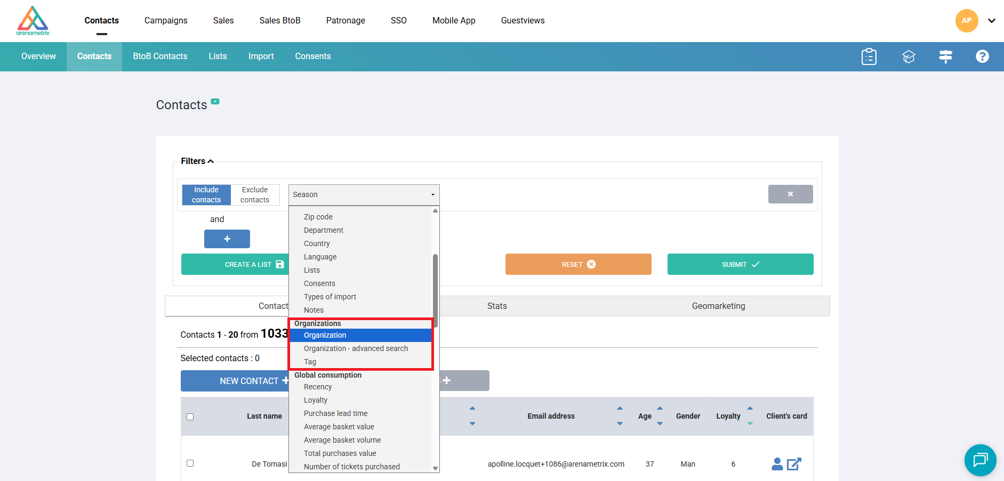Open the chat support bubble
The width and height of the screenshot is (1004, 481).
[980, 460]
